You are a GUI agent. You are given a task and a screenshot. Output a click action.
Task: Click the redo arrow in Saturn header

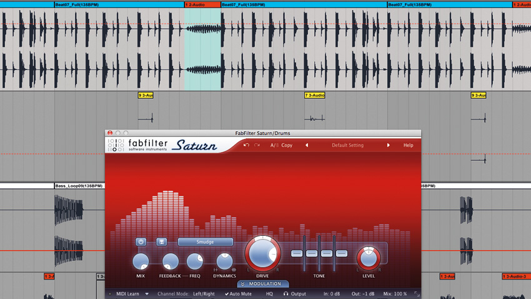pos(257,145)
